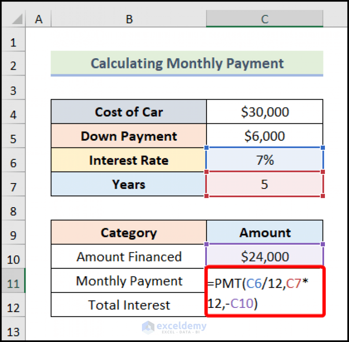Select row 8 header
Image resolution: width=349 pixels, height=342 pixels.
pos(13,208)
